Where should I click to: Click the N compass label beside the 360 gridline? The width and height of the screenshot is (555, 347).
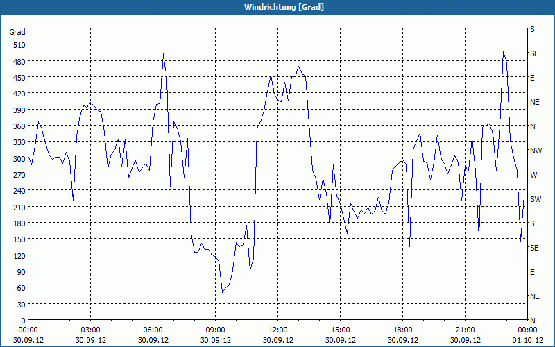(x=532, y=126)
